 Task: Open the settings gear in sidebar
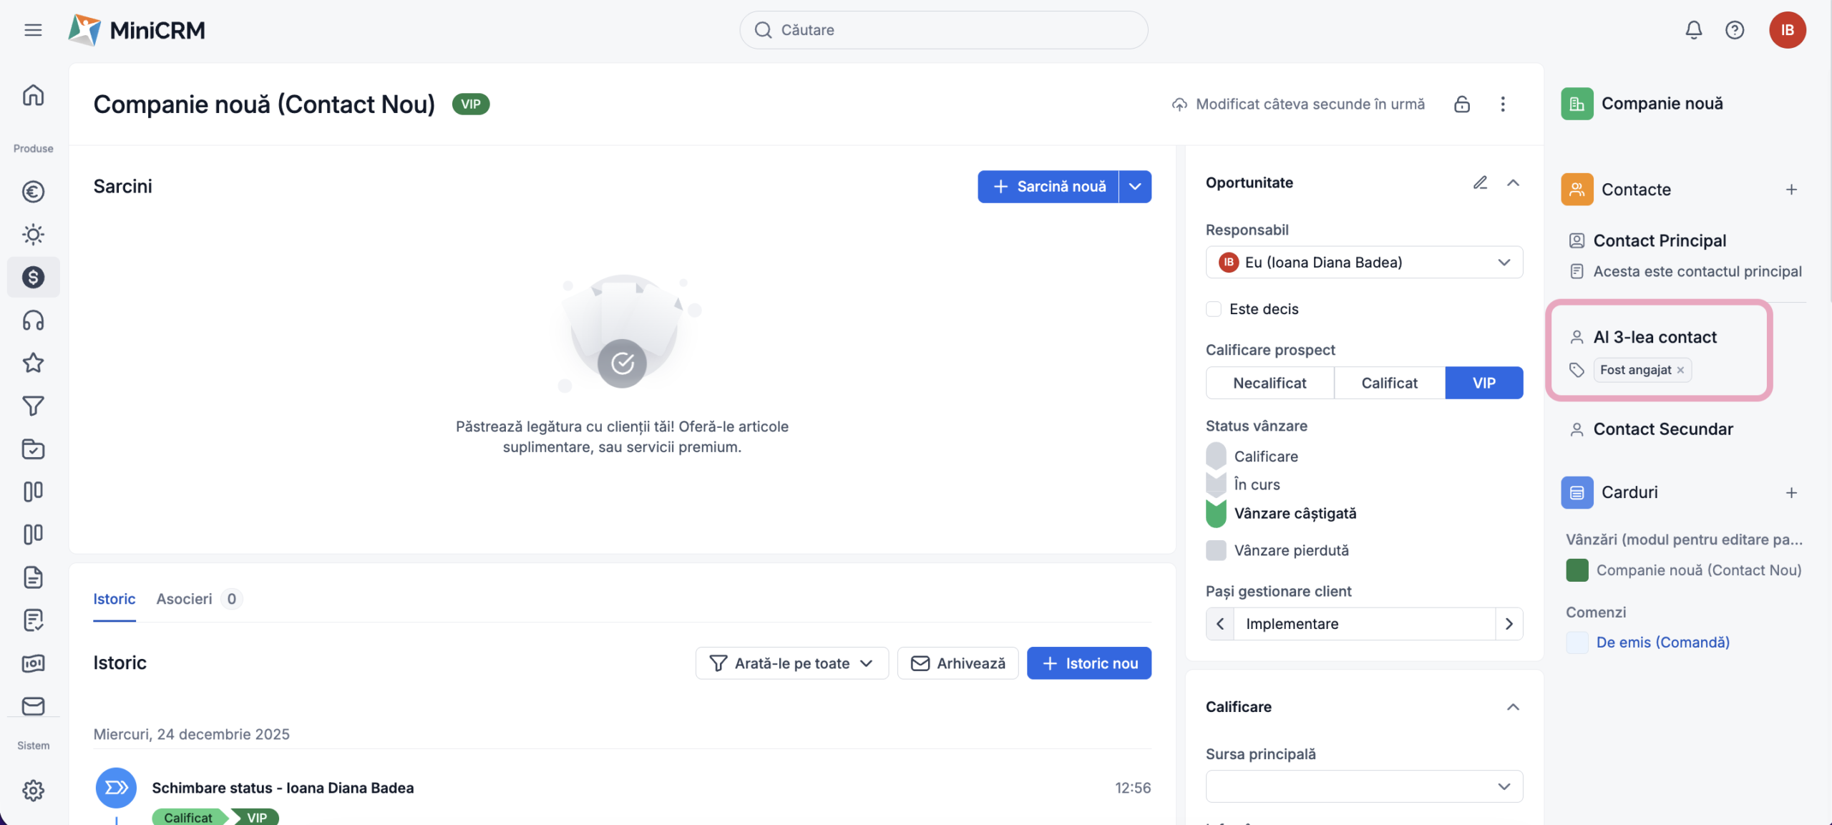point(33,790)
